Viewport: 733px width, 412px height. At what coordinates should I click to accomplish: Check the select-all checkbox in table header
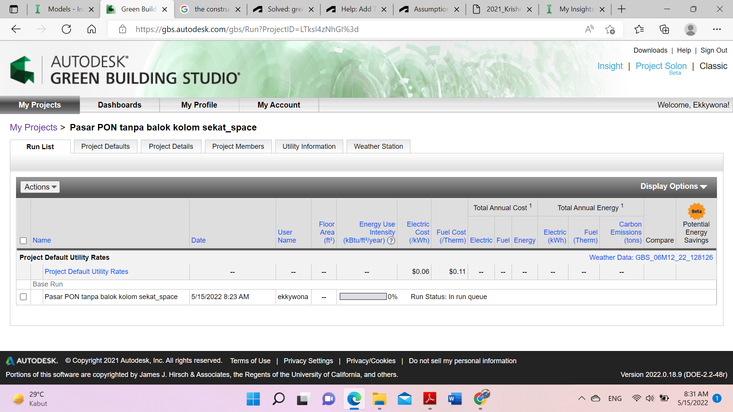coord(23,241)
